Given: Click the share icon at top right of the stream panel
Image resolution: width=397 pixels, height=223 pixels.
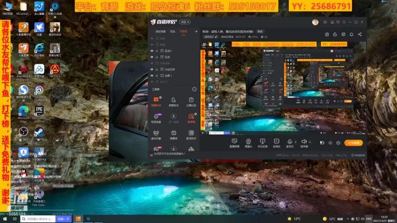Looking at the screenshot, I should click(360, 34).
